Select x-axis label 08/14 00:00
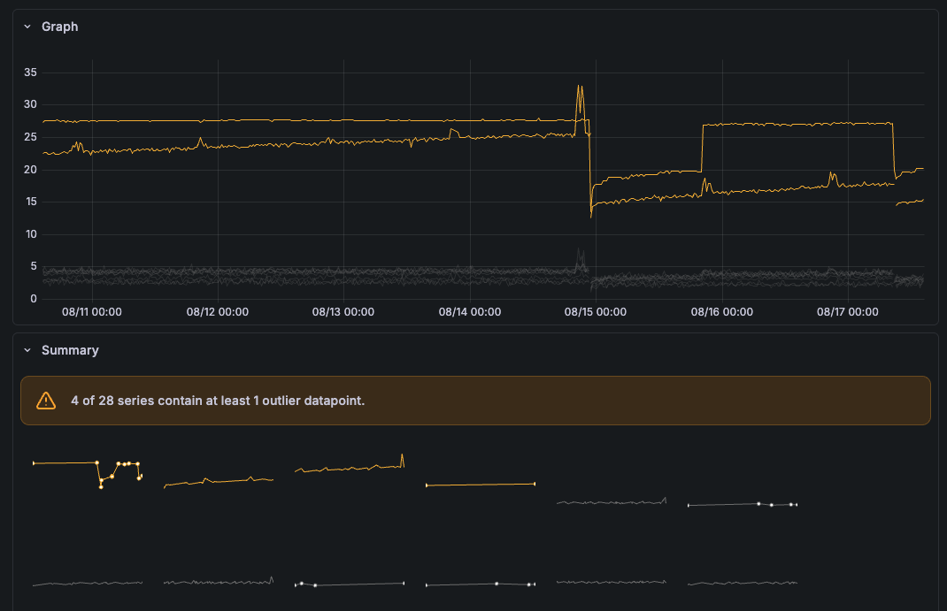This screenshot has height=611, width=947. [x=470, y=312]
